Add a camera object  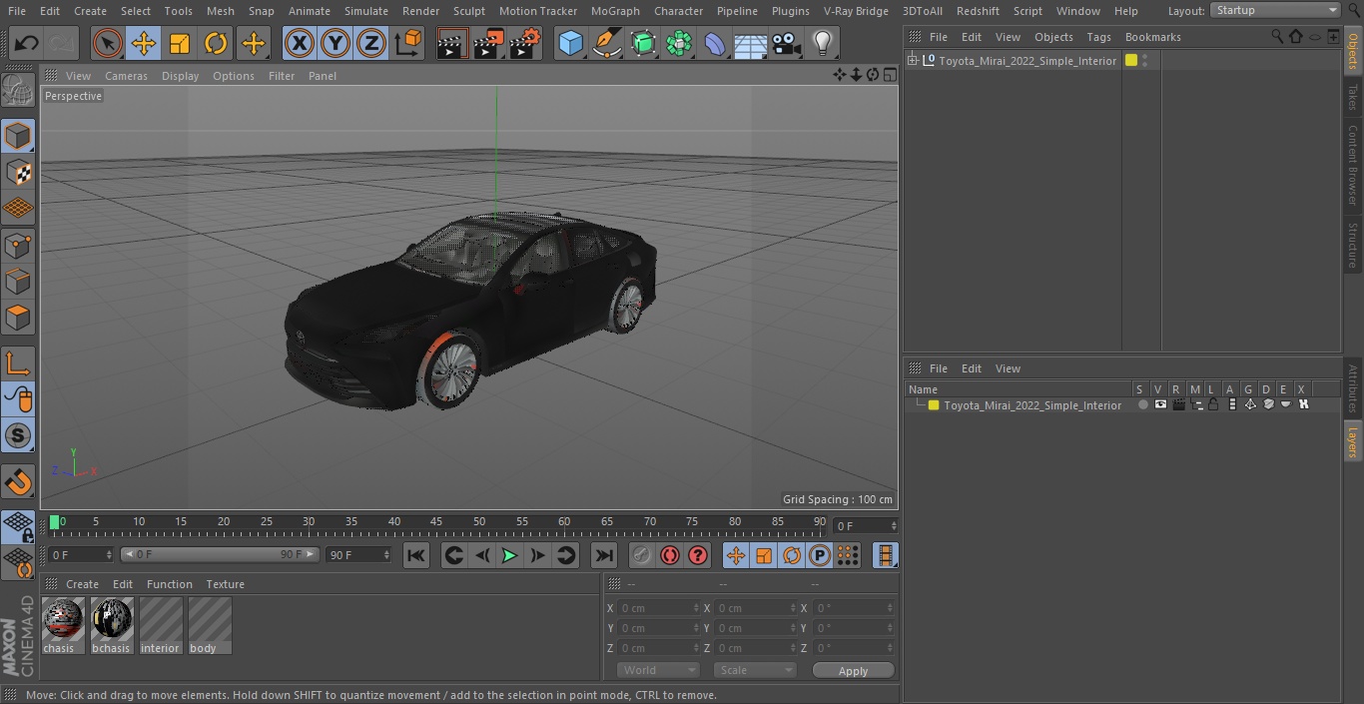point(787,43)
